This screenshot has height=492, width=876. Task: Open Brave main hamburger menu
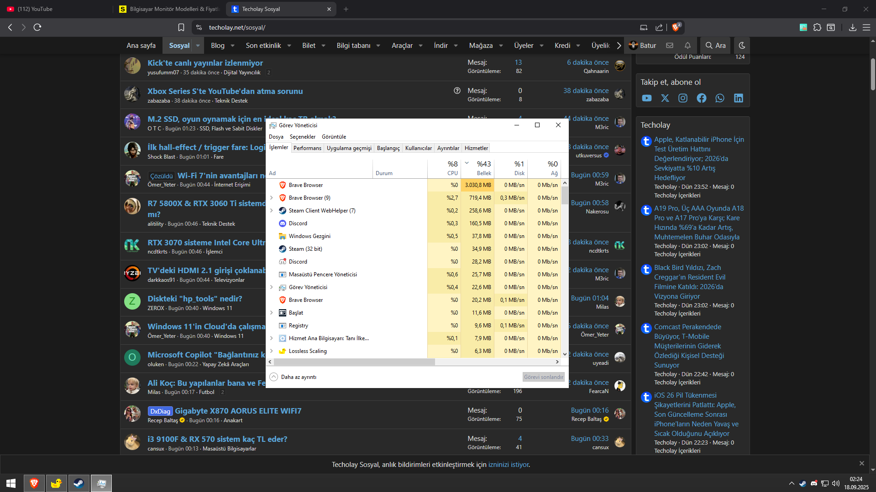click(x=866, y=27)
